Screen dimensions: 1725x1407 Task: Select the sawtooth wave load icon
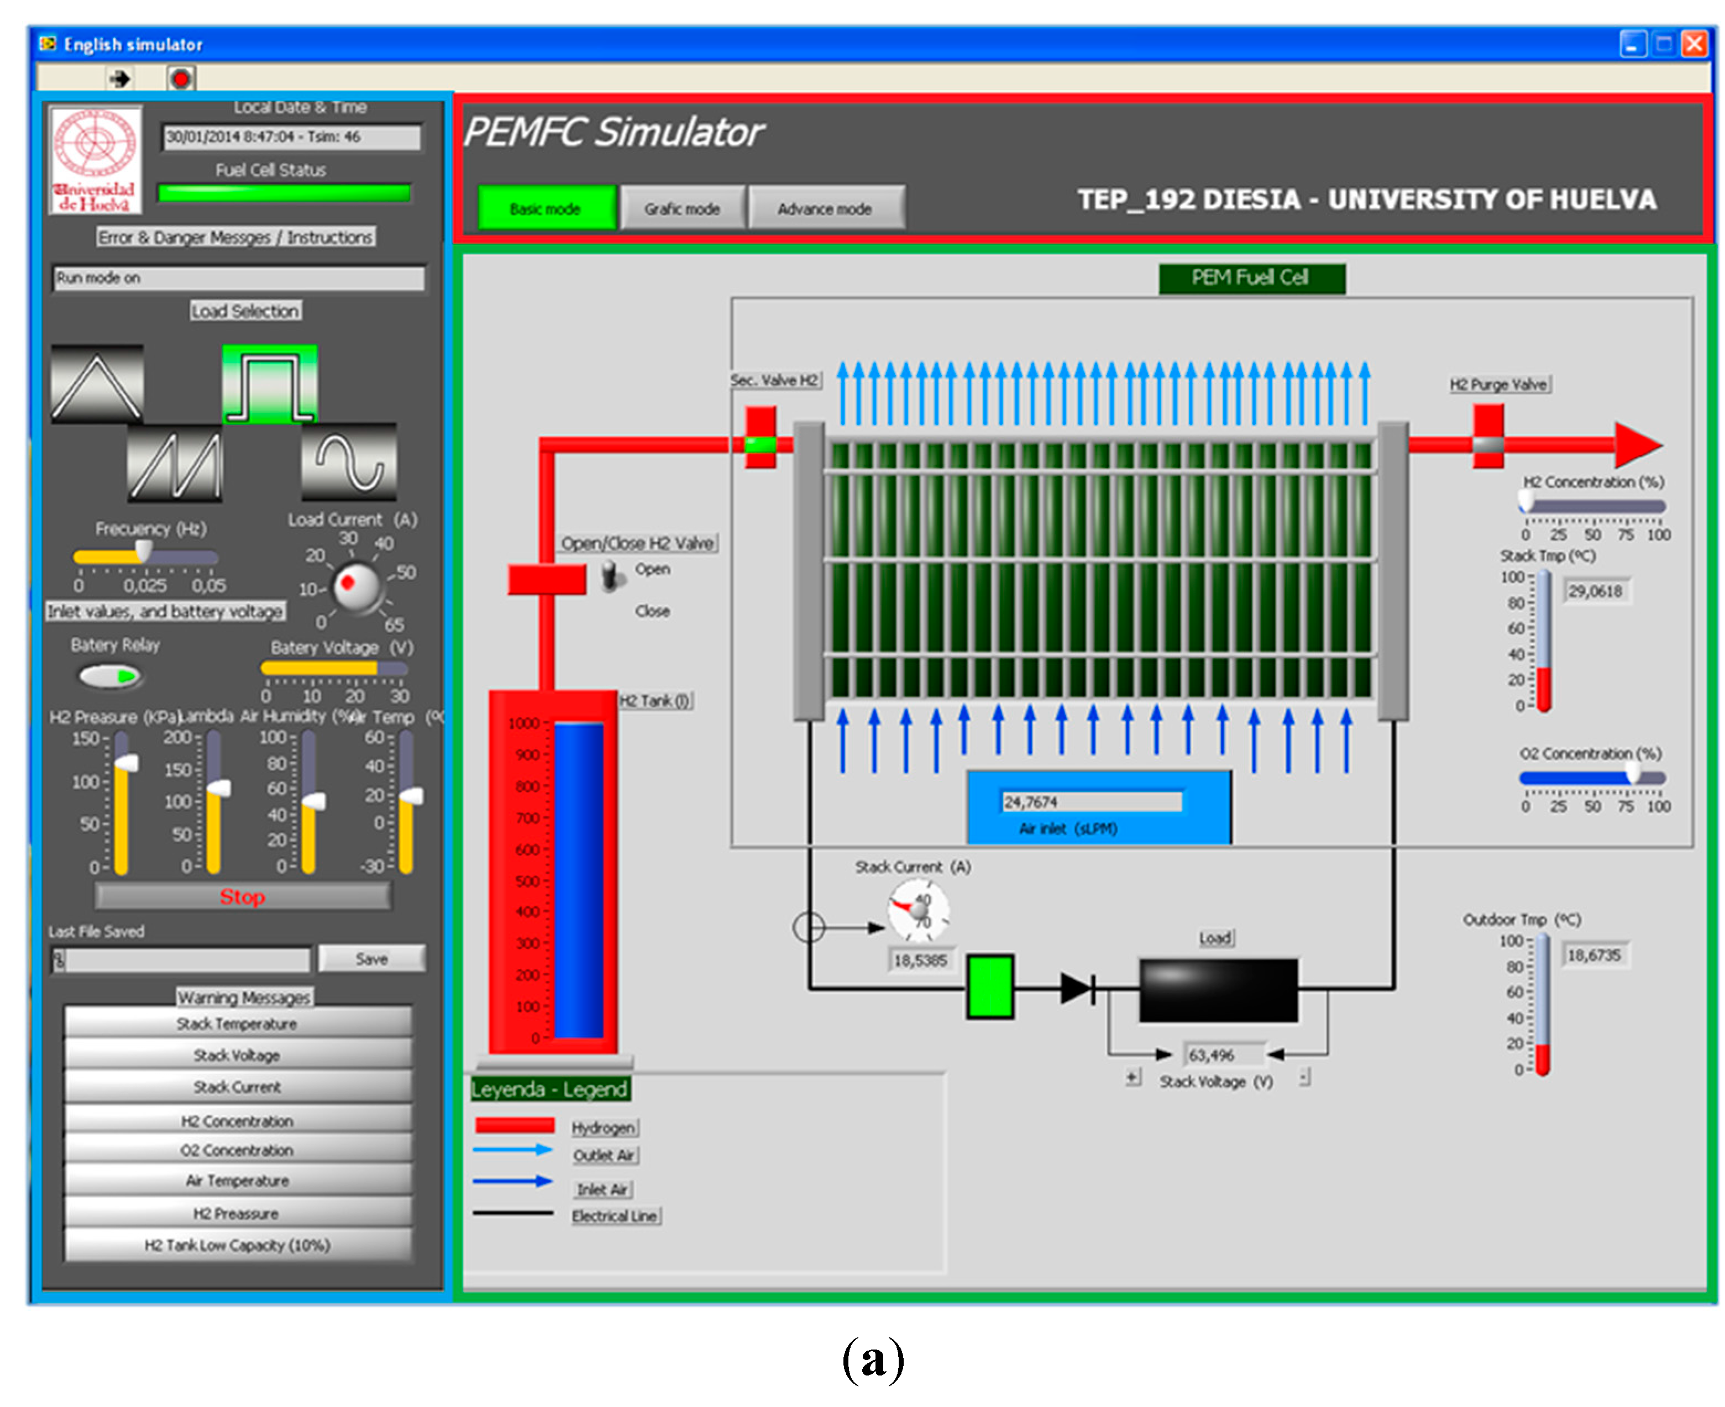174,464
